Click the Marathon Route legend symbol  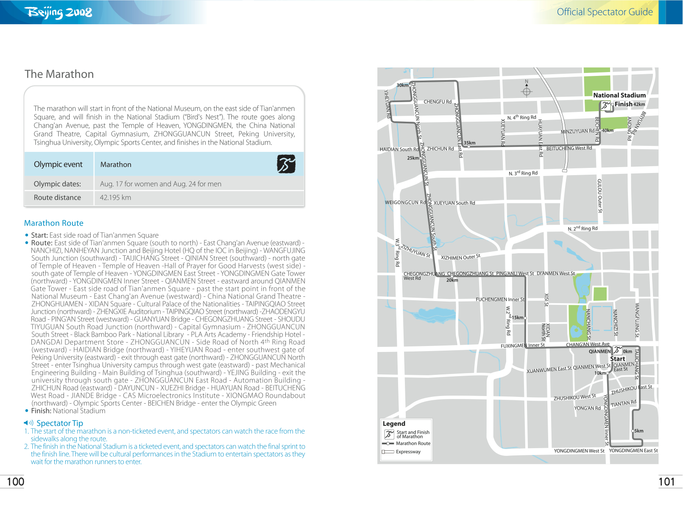point(388,444)
